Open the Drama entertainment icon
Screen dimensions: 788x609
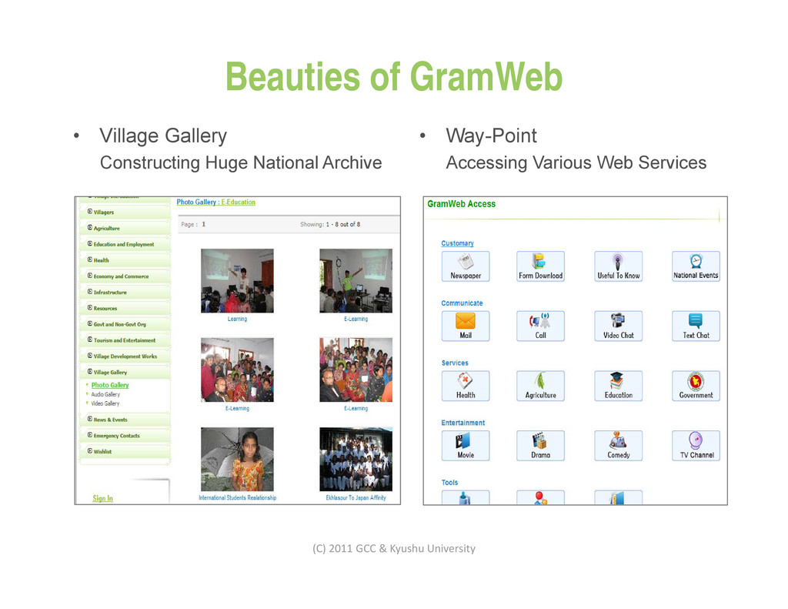[x=540, y=446]
